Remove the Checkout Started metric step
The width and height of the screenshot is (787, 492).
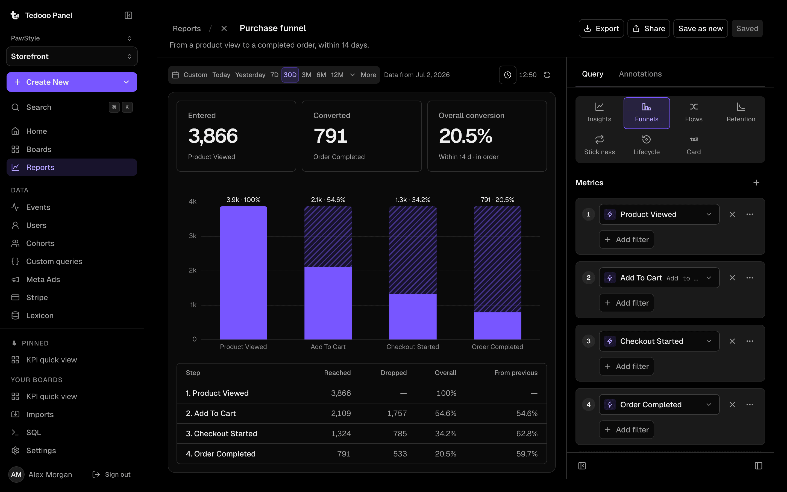pyautogui.click(x=732, y=341)
